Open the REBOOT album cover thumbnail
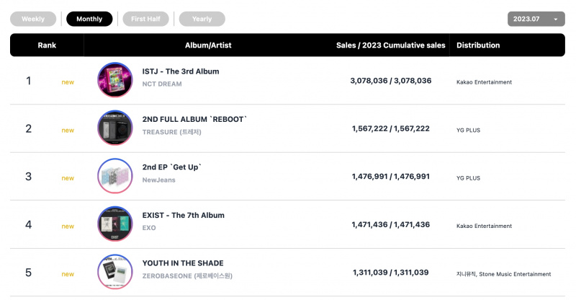The image size is (576, 300). click(x=115, y=128)
